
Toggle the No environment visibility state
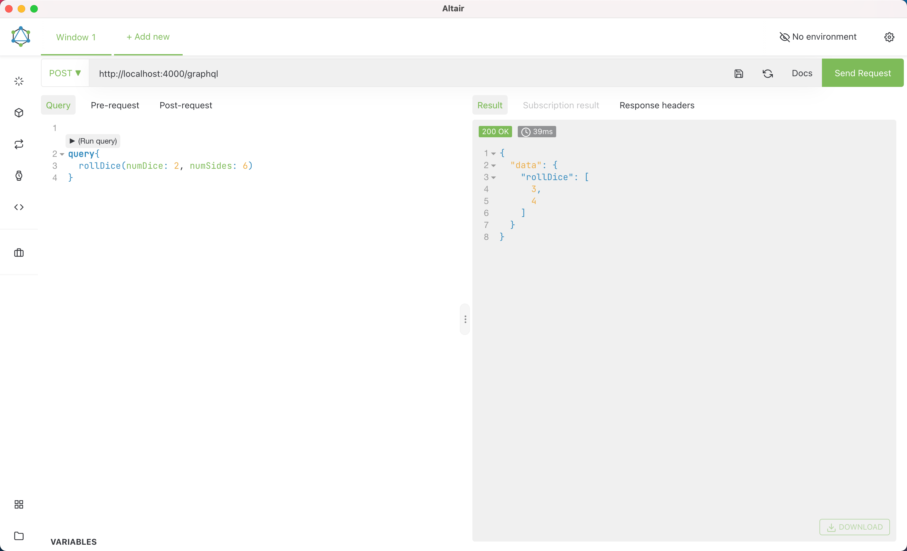(784, 37)
